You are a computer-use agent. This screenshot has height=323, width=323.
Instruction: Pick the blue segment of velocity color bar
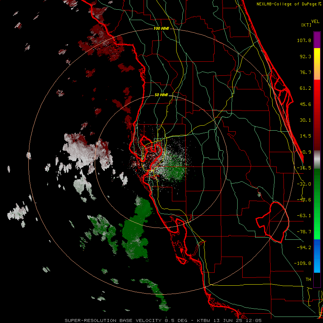click(317, 256)
